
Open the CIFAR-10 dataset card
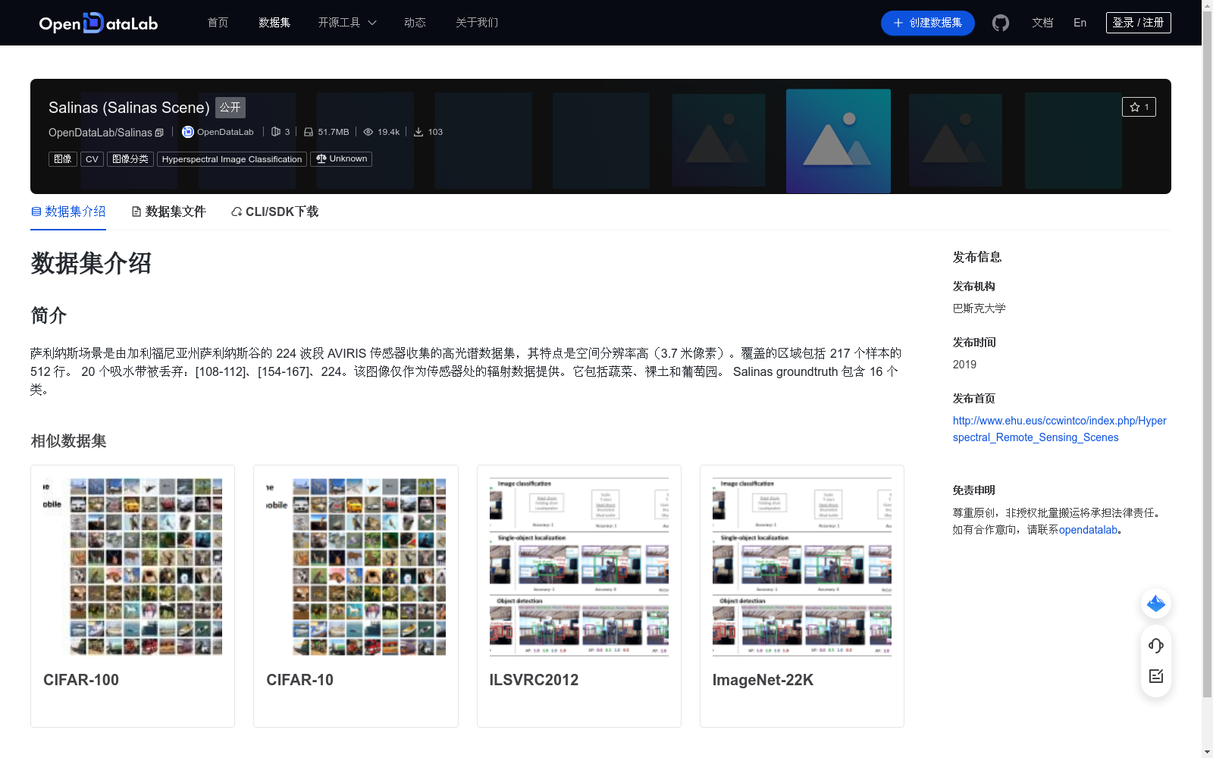point(356,596)
